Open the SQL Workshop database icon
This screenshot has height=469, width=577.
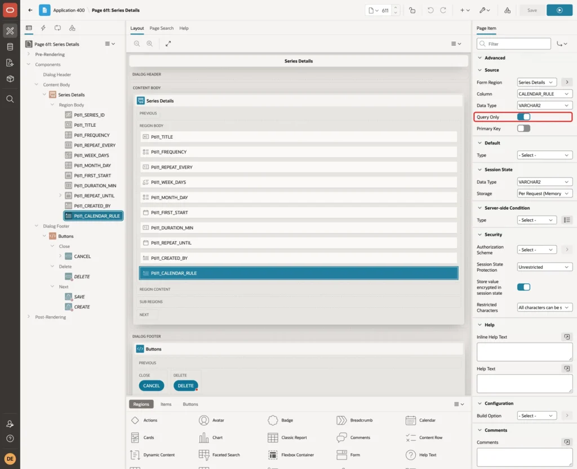(x=10, y=47)
